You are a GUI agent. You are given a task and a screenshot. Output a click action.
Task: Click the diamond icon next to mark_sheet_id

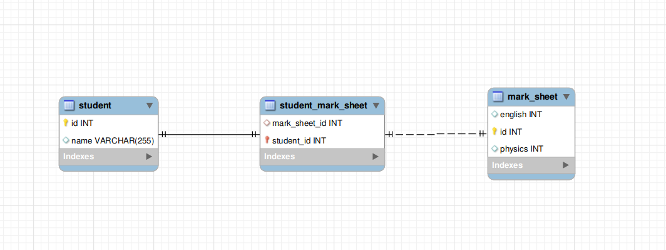click(x=267, y=123)
